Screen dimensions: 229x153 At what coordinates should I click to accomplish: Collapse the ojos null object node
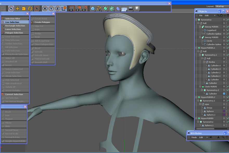coord(200,104)
